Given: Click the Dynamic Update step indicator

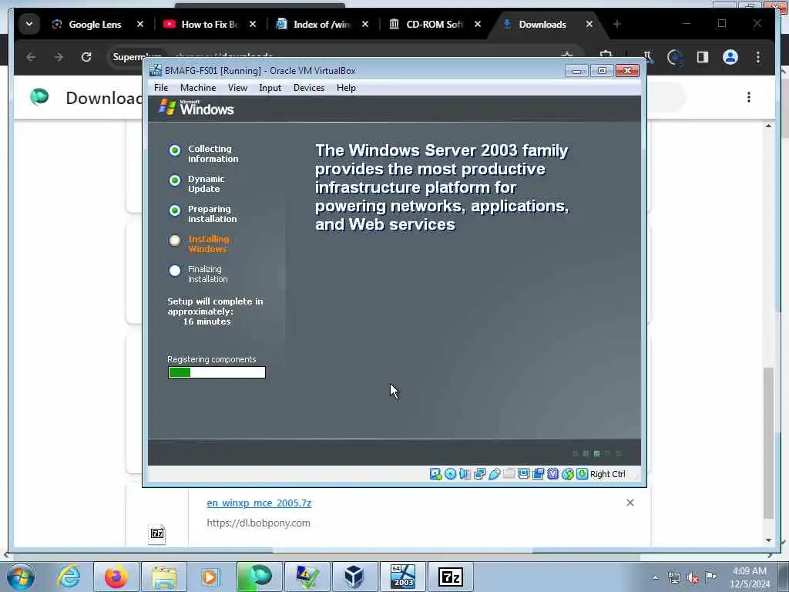Looking at the screenshot, I should click(175, 180).
